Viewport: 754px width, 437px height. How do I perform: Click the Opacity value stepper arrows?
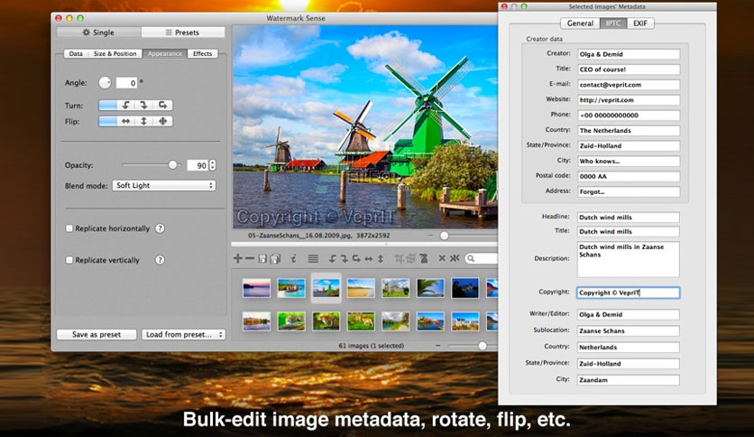[x=213, y=165]
